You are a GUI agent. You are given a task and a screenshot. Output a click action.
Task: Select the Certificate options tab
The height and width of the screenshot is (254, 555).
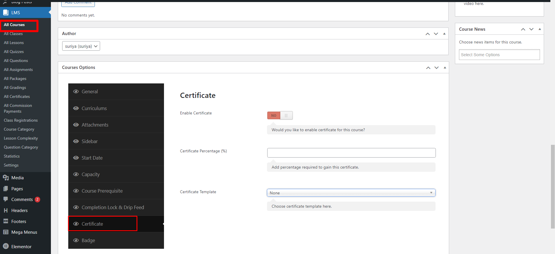click(116, 224)
